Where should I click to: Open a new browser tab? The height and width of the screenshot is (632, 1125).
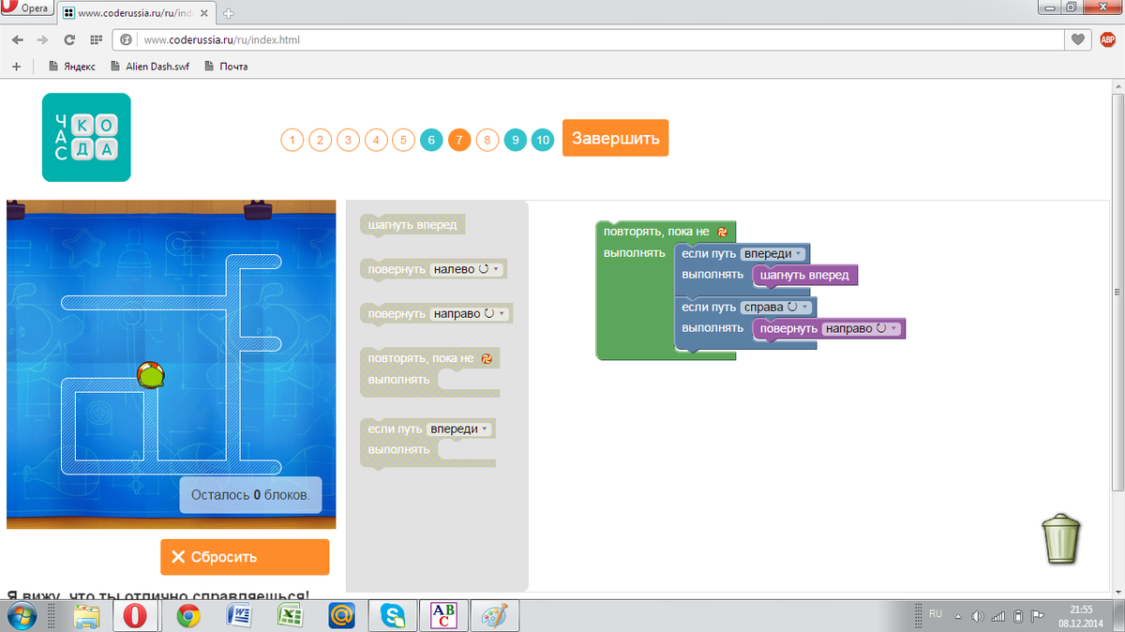pyautogui.click(x=229, y=14)
